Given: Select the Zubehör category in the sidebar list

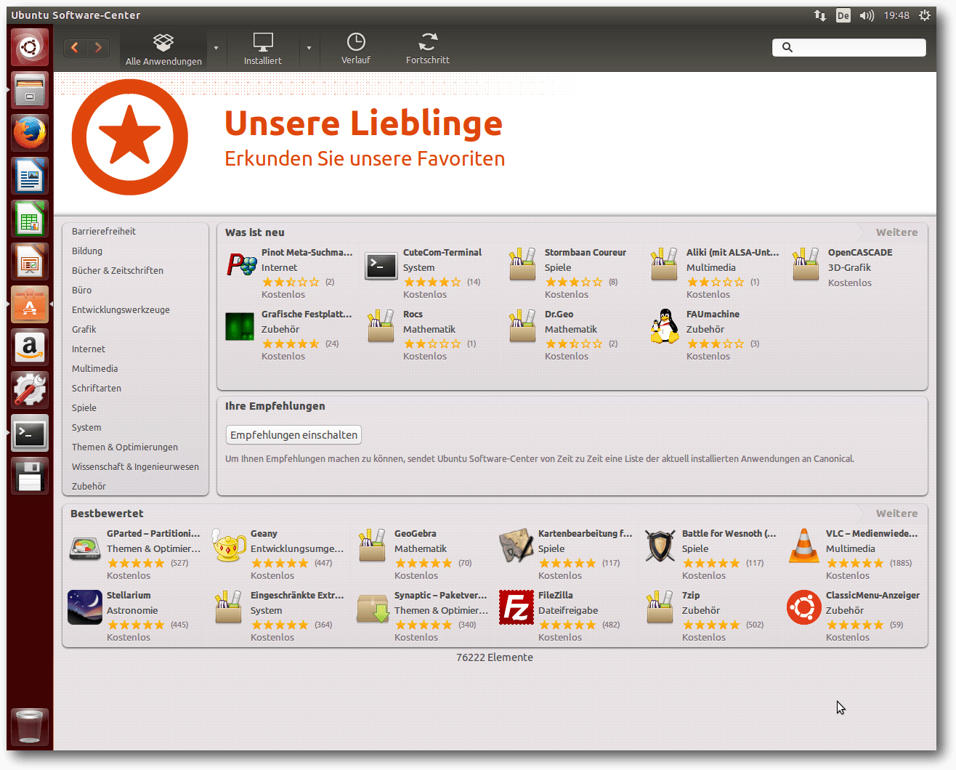Looking at the screenshot, I should point(89,486).
